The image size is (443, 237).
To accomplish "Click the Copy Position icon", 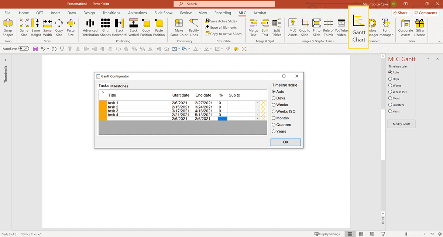I will (146, 27).
